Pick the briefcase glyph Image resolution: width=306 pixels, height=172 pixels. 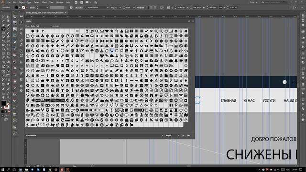coord(77,56)
